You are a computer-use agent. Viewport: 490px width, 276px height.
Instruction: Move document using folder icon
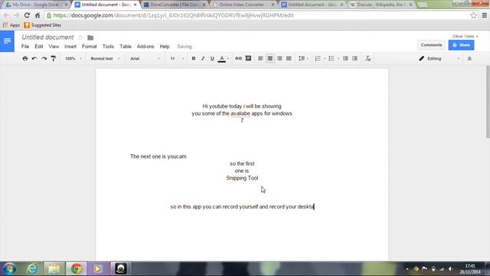(x=90, y=38)
